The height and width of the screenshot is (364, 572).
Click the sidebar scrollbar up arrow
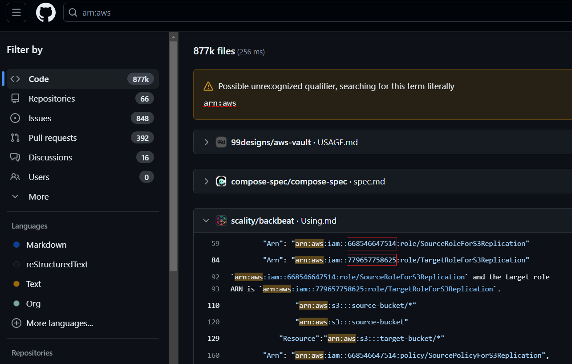[x=173, y=36]
